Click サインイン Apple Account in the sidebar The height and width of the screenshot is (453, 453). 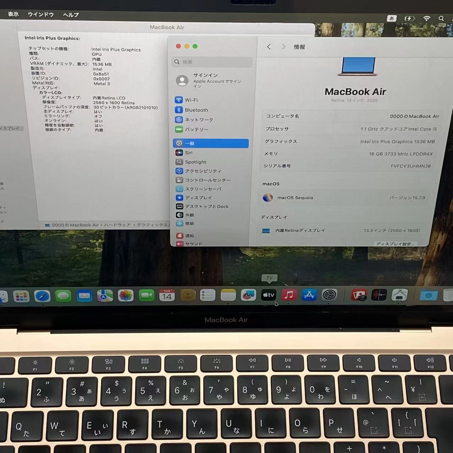tap(212, 81)
